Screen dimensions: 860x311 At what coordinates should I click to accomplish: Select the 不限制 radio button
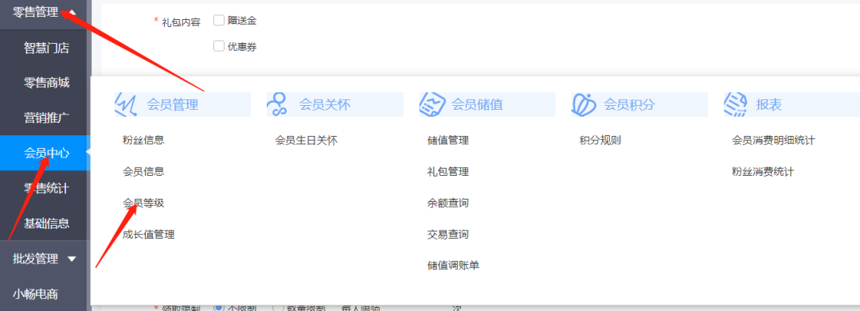click(x=218, y=307)
